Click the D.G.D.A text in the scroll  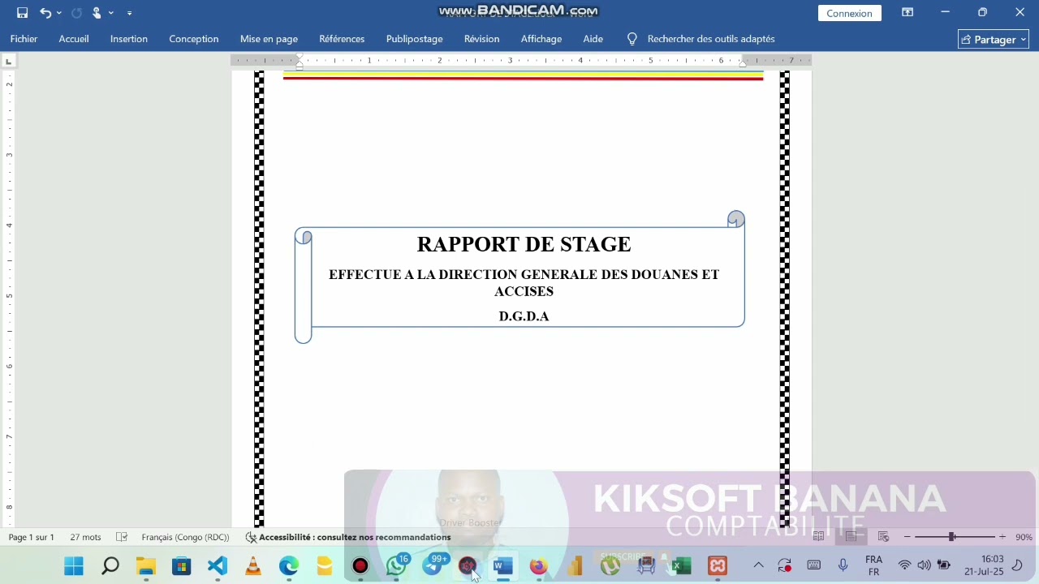(x=524, y=316)
